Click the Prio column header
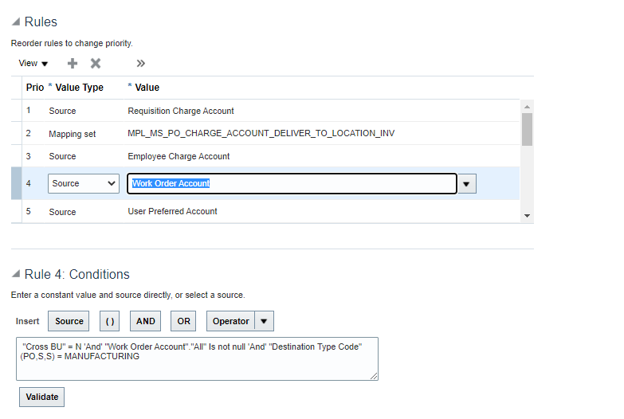 34,88
